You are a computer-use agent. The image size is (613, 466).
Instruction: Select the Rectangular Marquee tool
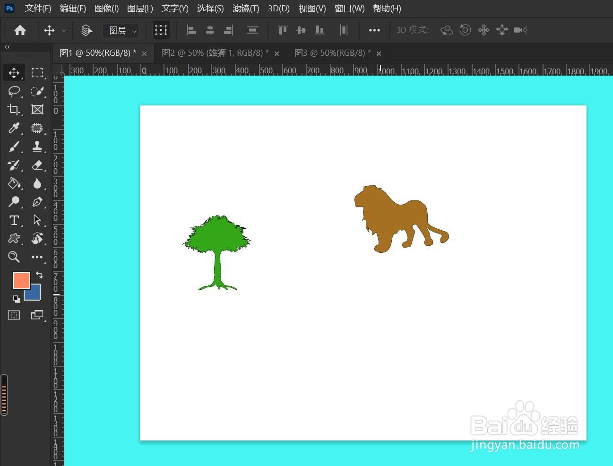[37, 73]
